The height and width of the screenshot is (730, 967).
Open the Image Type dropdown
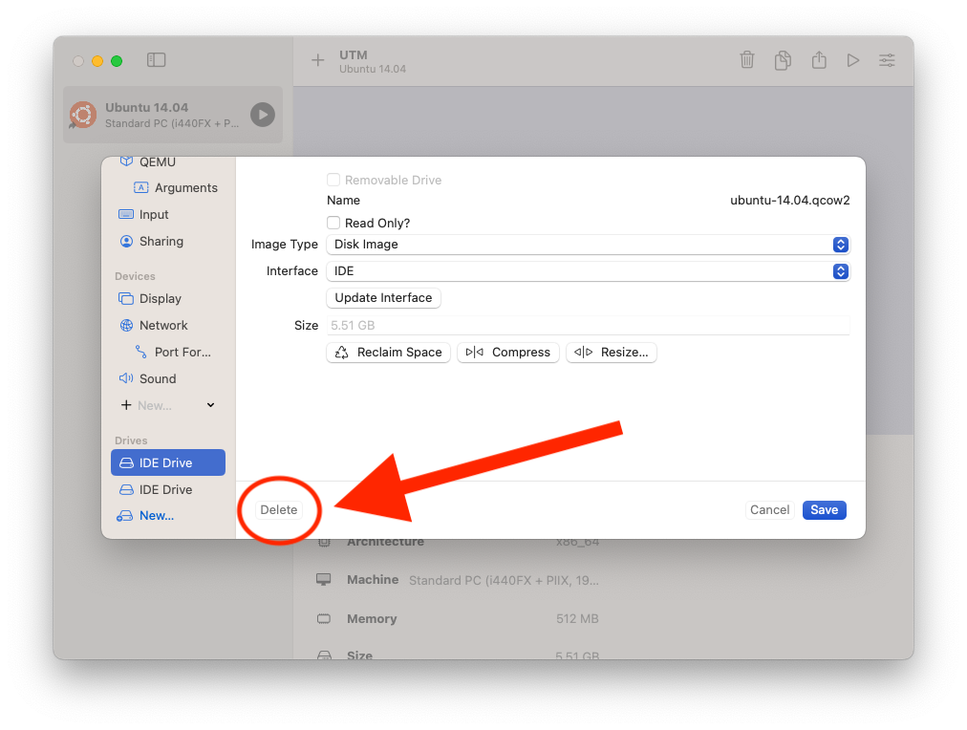(x=587, y=245)
